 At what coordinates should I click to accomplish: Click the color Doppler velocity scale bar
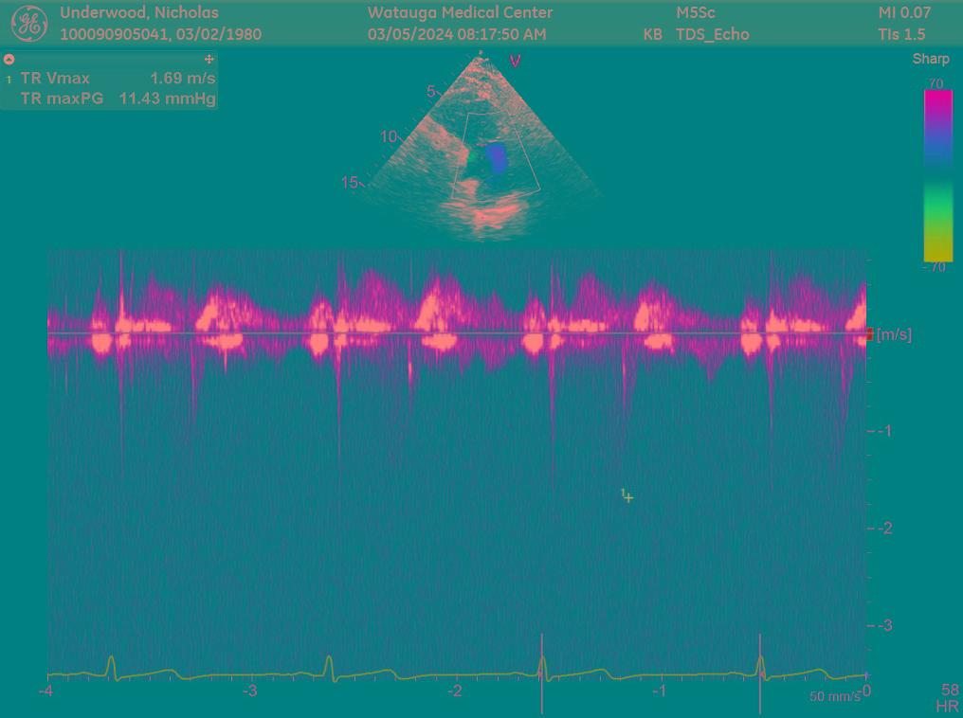937,175
